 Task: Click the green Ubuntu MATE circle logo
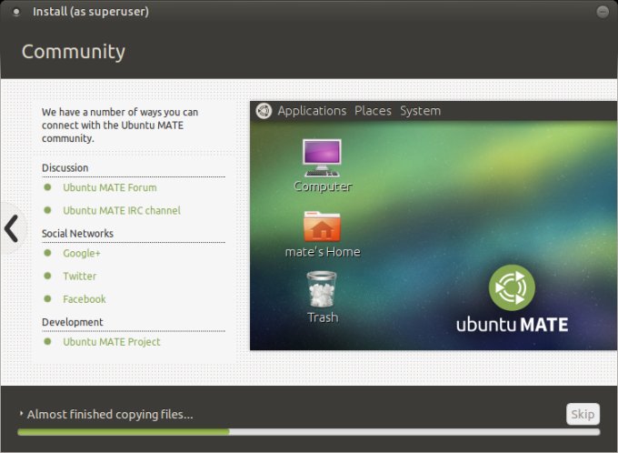tap(512, 287)
